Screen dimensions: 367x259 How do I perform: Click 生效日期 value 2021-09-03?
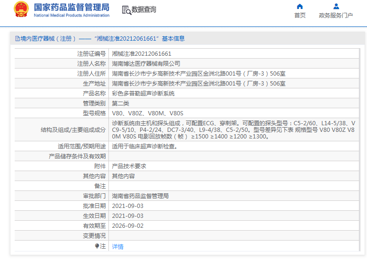(x=128, y=216)
